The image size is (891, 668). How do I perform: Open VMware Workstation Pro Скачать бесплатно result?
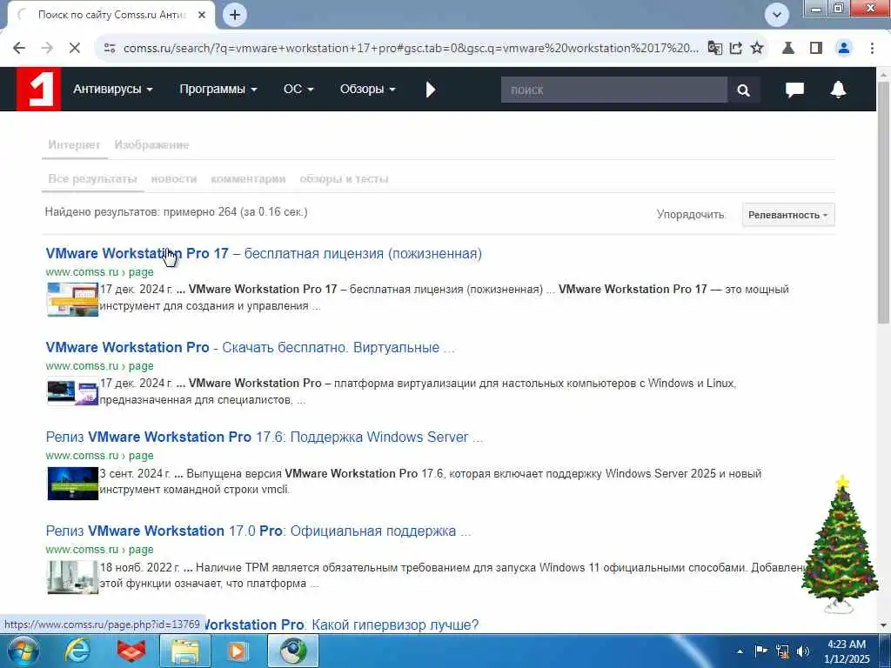[x=250, y=347]
